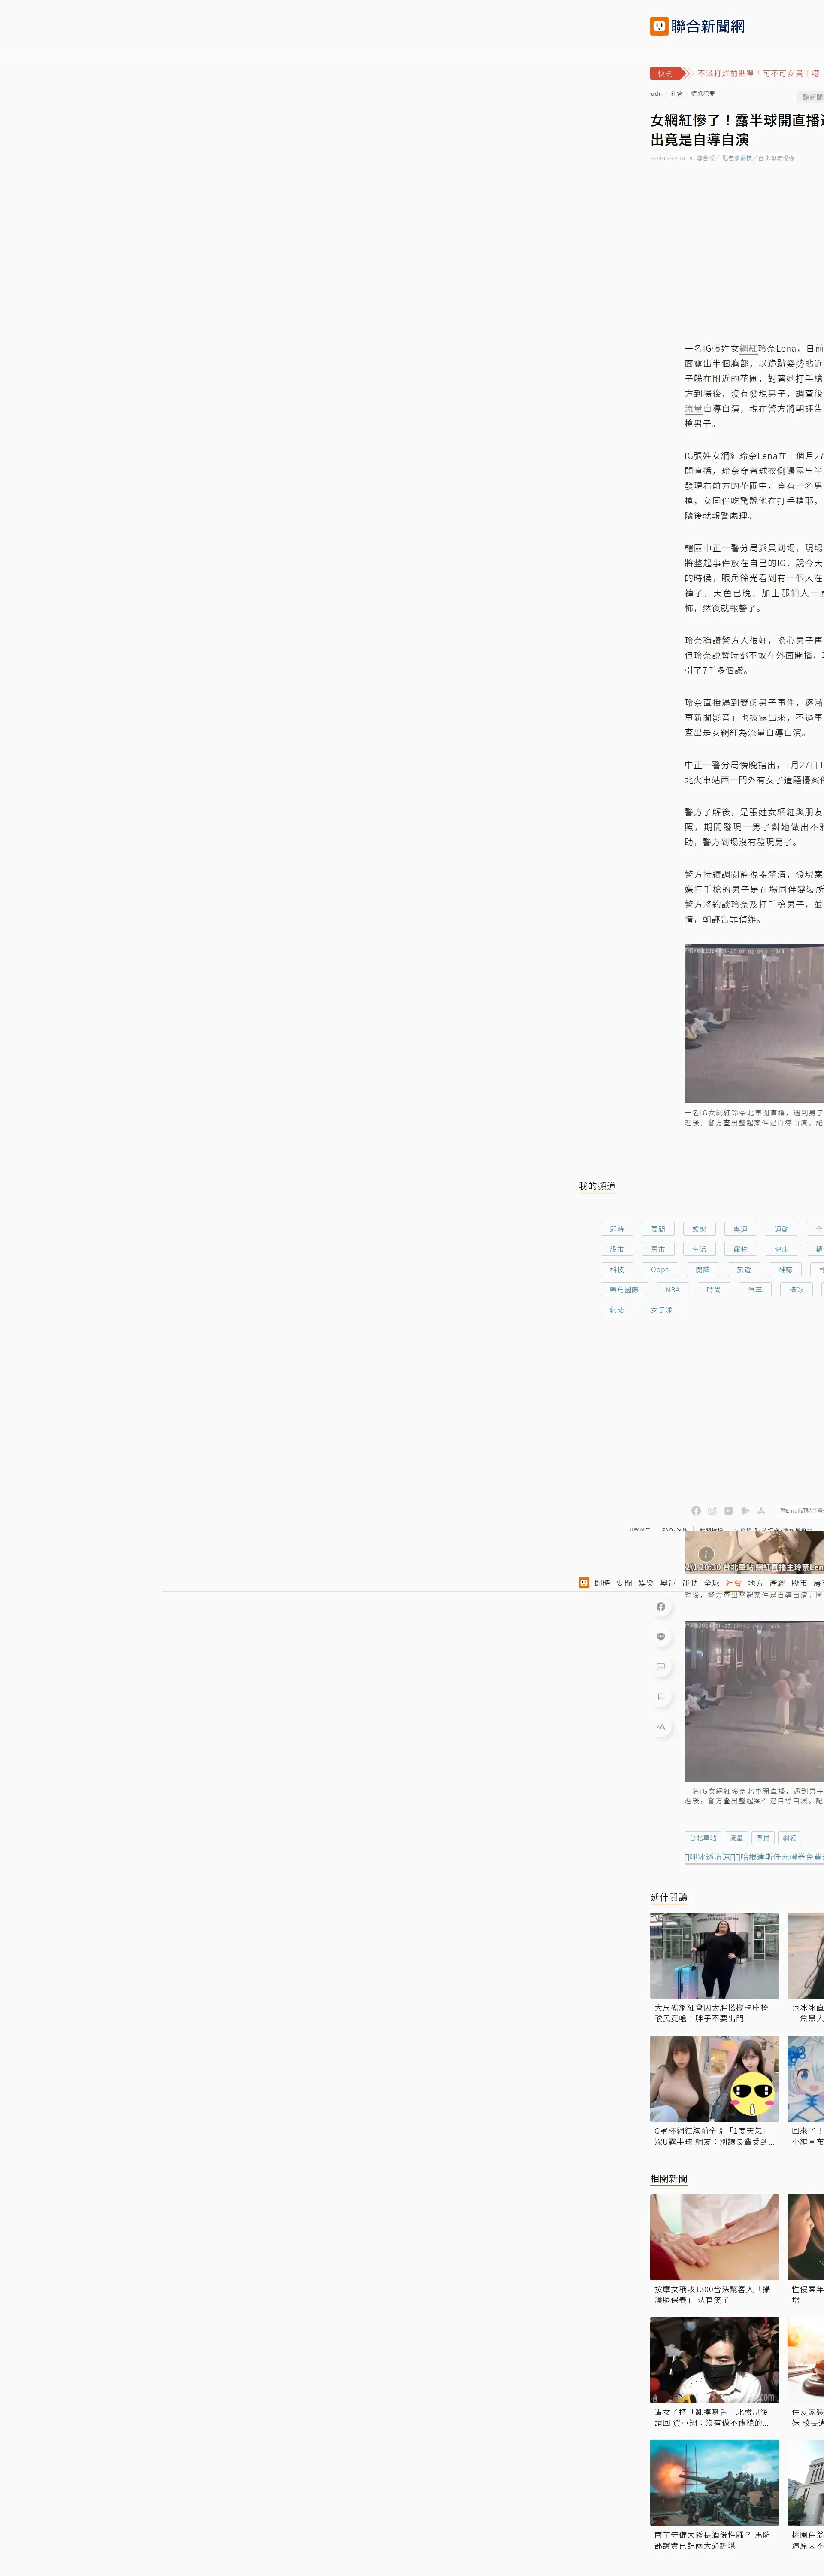
Task: Change font size with AA icon
Action: click(x=660, y=1727)
